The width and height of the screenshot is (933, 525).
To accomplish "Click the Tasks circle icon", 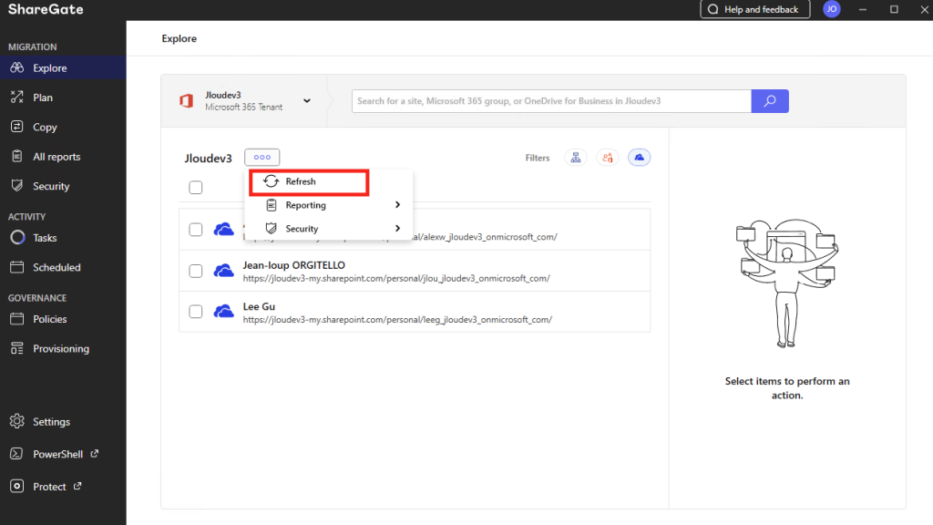I will pyautogui.click(x=17, y=238).
